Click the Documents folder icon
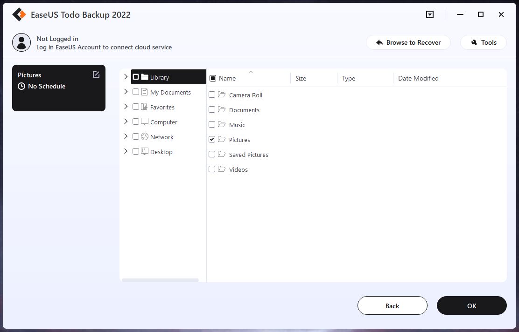Image resolution: width=519 pixels, height=332 pixels. [x=222, y=109]
